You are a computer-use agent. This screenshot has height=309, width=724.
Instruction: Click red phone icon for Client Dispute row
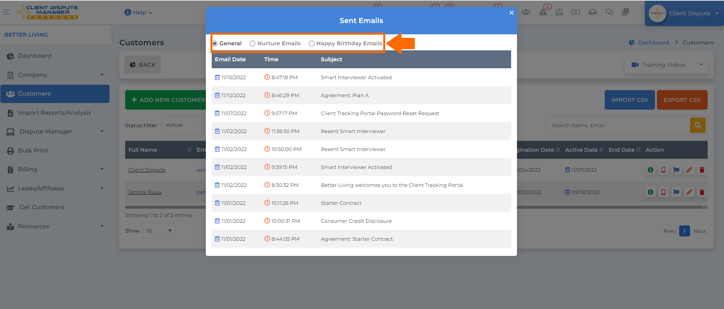click(663, 170)
